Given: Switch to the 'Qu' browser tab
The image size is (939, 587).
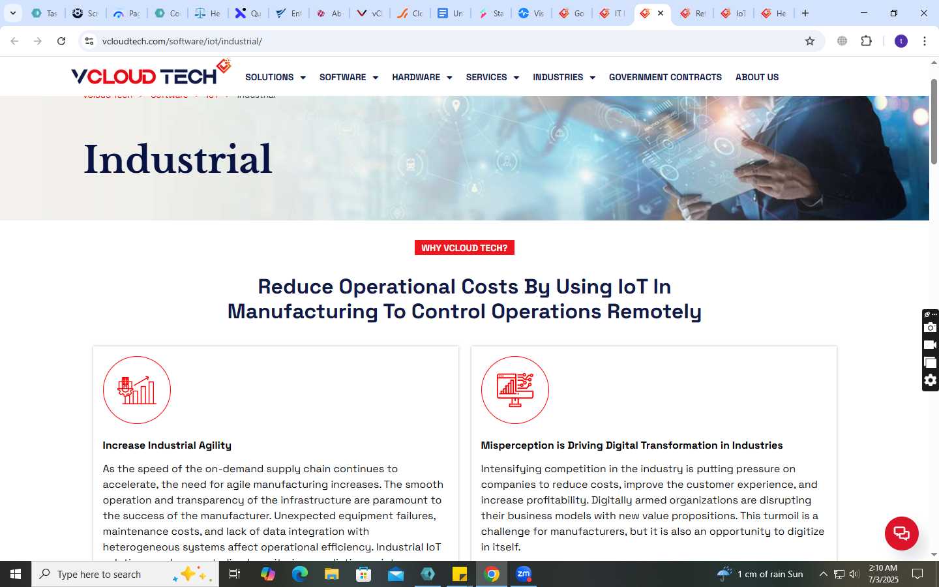Looking at the screenshot, I should pos(248,13).
